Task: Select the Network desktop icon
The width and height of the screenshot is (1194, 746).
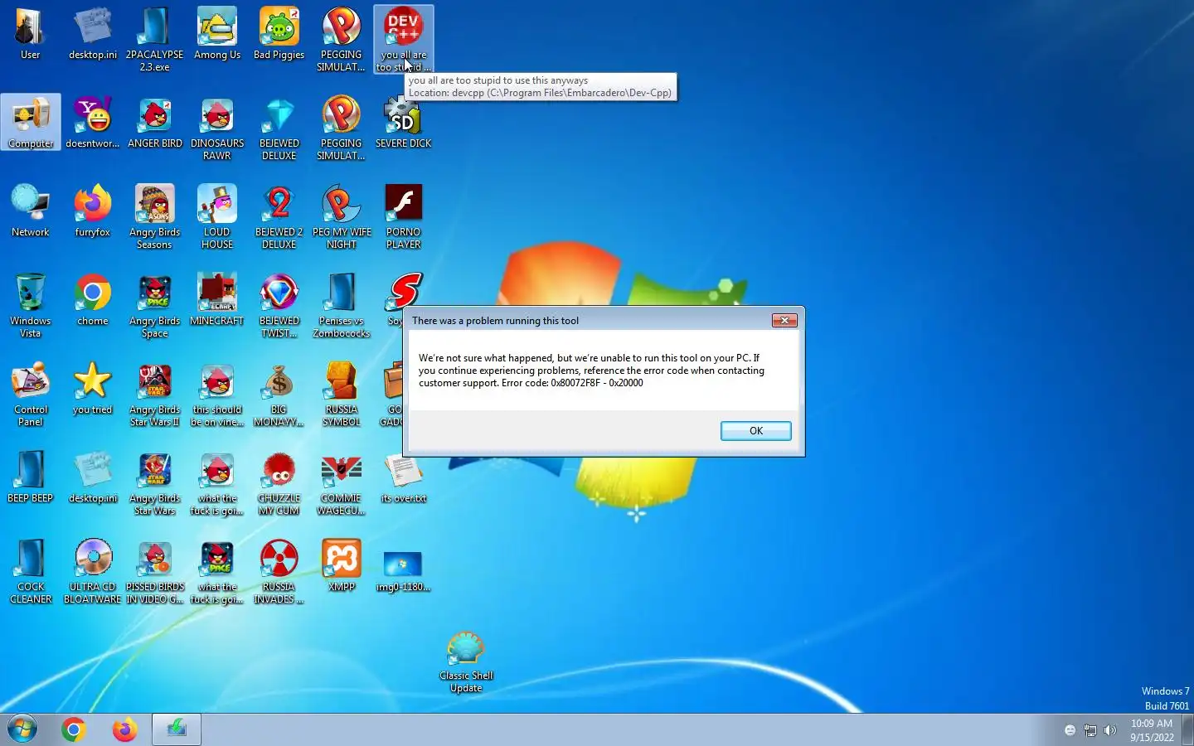Action: coord(31,211)
